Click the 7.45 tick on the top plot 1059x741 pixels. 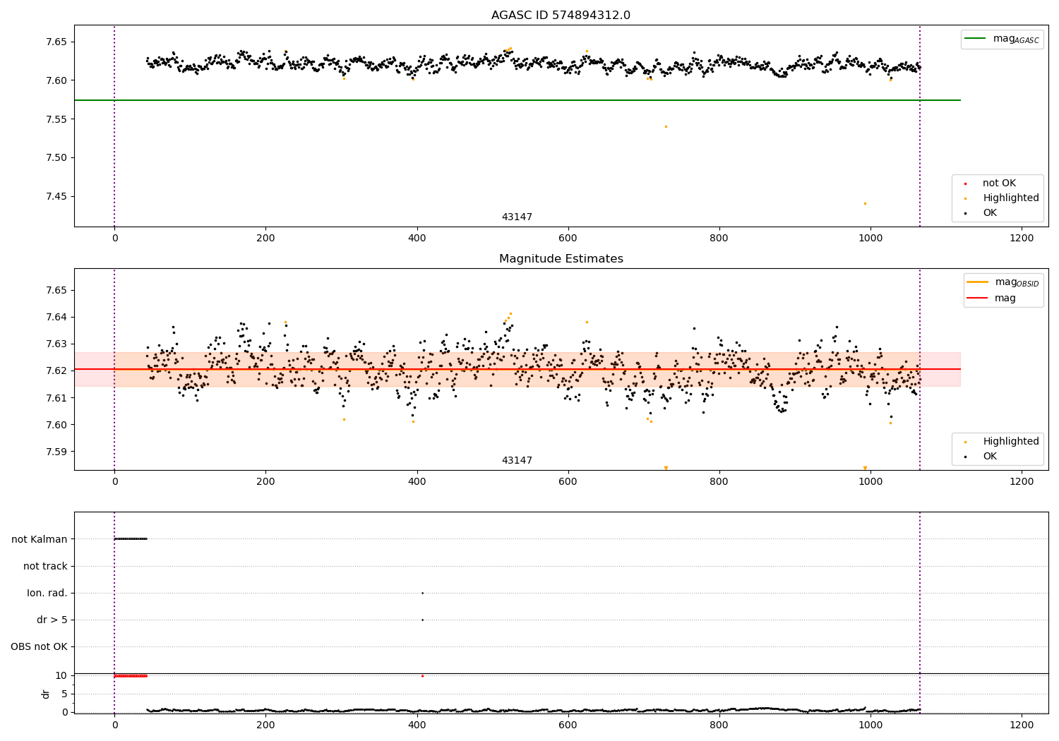pyautogui.click(x=56, y=197)
